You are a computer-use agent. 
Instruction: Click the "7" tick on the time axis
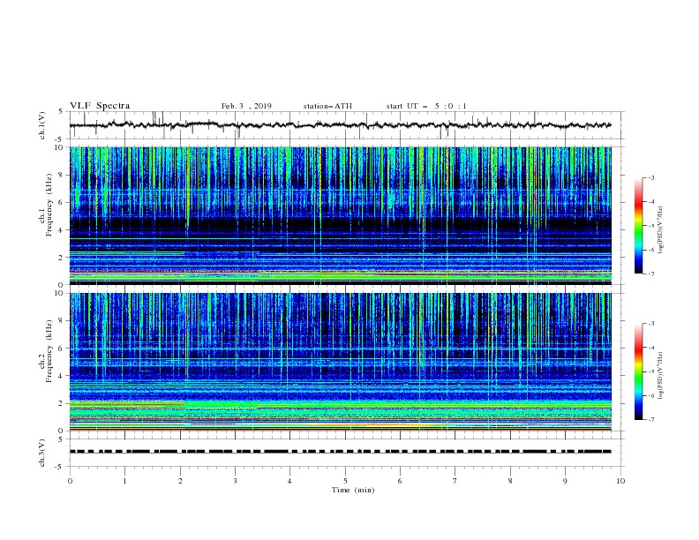(x=455, y=481)
